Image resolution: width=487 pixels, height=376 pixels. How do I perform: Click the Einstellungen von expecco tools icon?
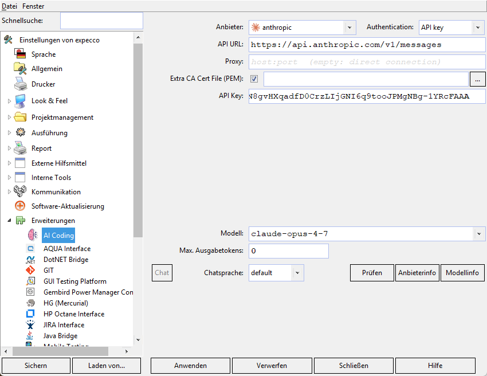[x=8, y=40]
